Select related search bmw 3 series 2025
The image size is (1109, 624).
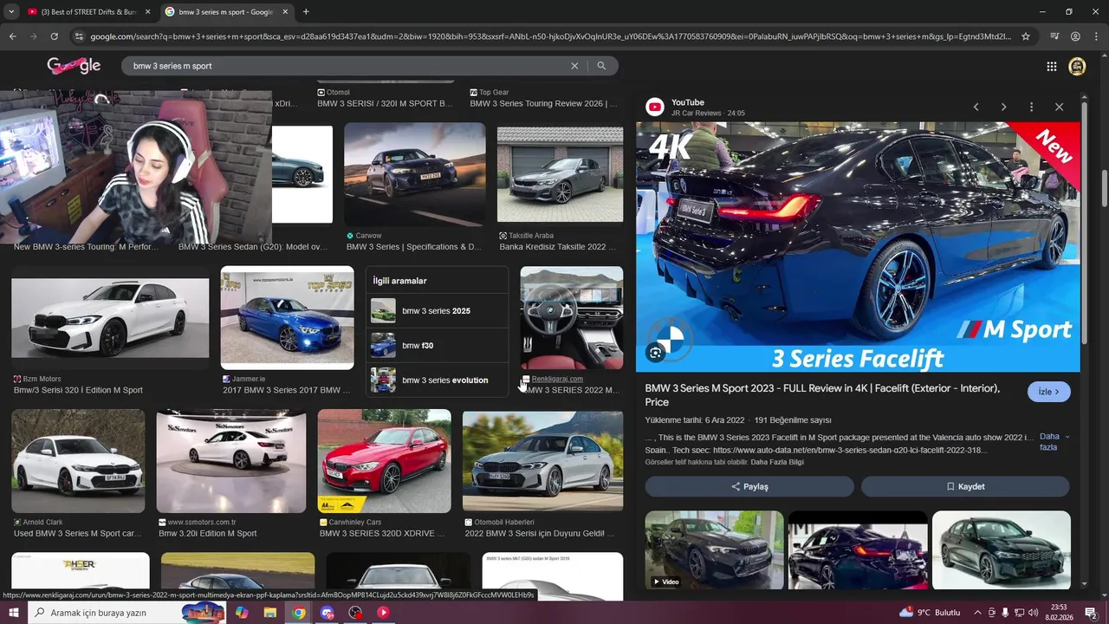[x=438, y=310]
